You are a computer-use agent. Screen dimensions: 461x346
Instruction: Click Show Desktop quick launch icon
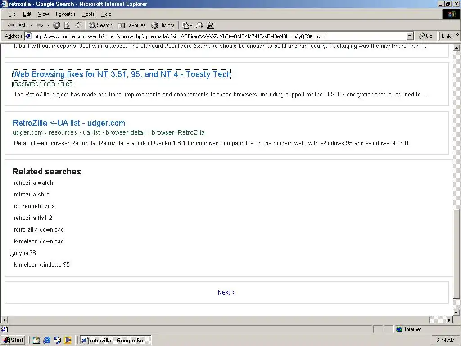coord(36,341)
